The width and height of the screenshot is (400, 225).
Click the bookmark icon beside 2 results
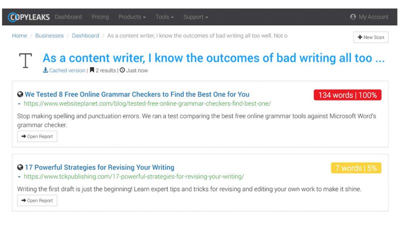tap(92, 70)
